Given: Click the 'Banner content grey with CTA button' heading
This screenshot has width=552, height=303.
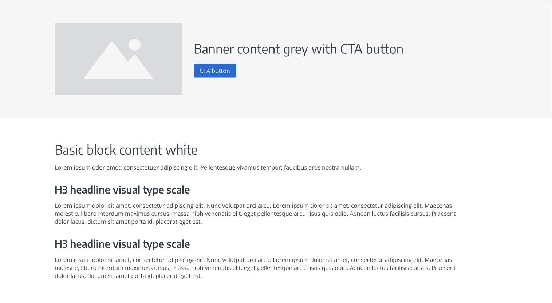Looking at the screenshot, I should click(x=298, y=49).
